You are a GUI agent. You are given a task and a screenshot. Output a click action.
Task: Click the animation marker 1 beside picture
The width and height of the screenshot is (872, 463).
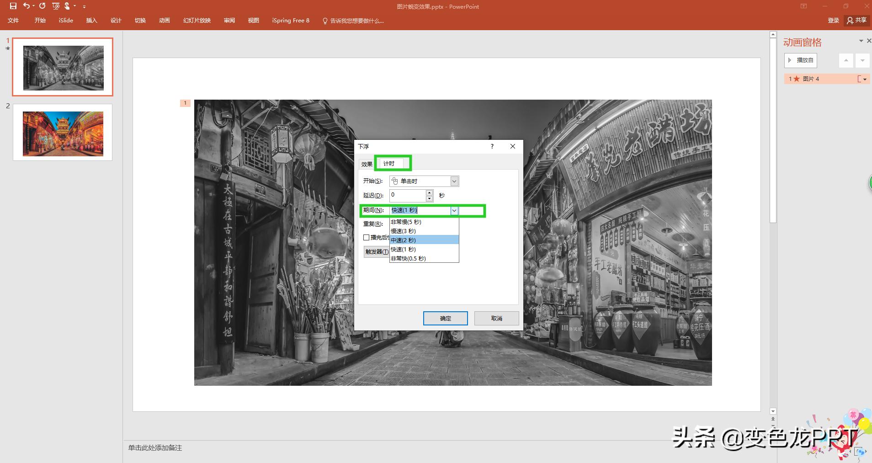pyautogui.click(x=185, y=103)
